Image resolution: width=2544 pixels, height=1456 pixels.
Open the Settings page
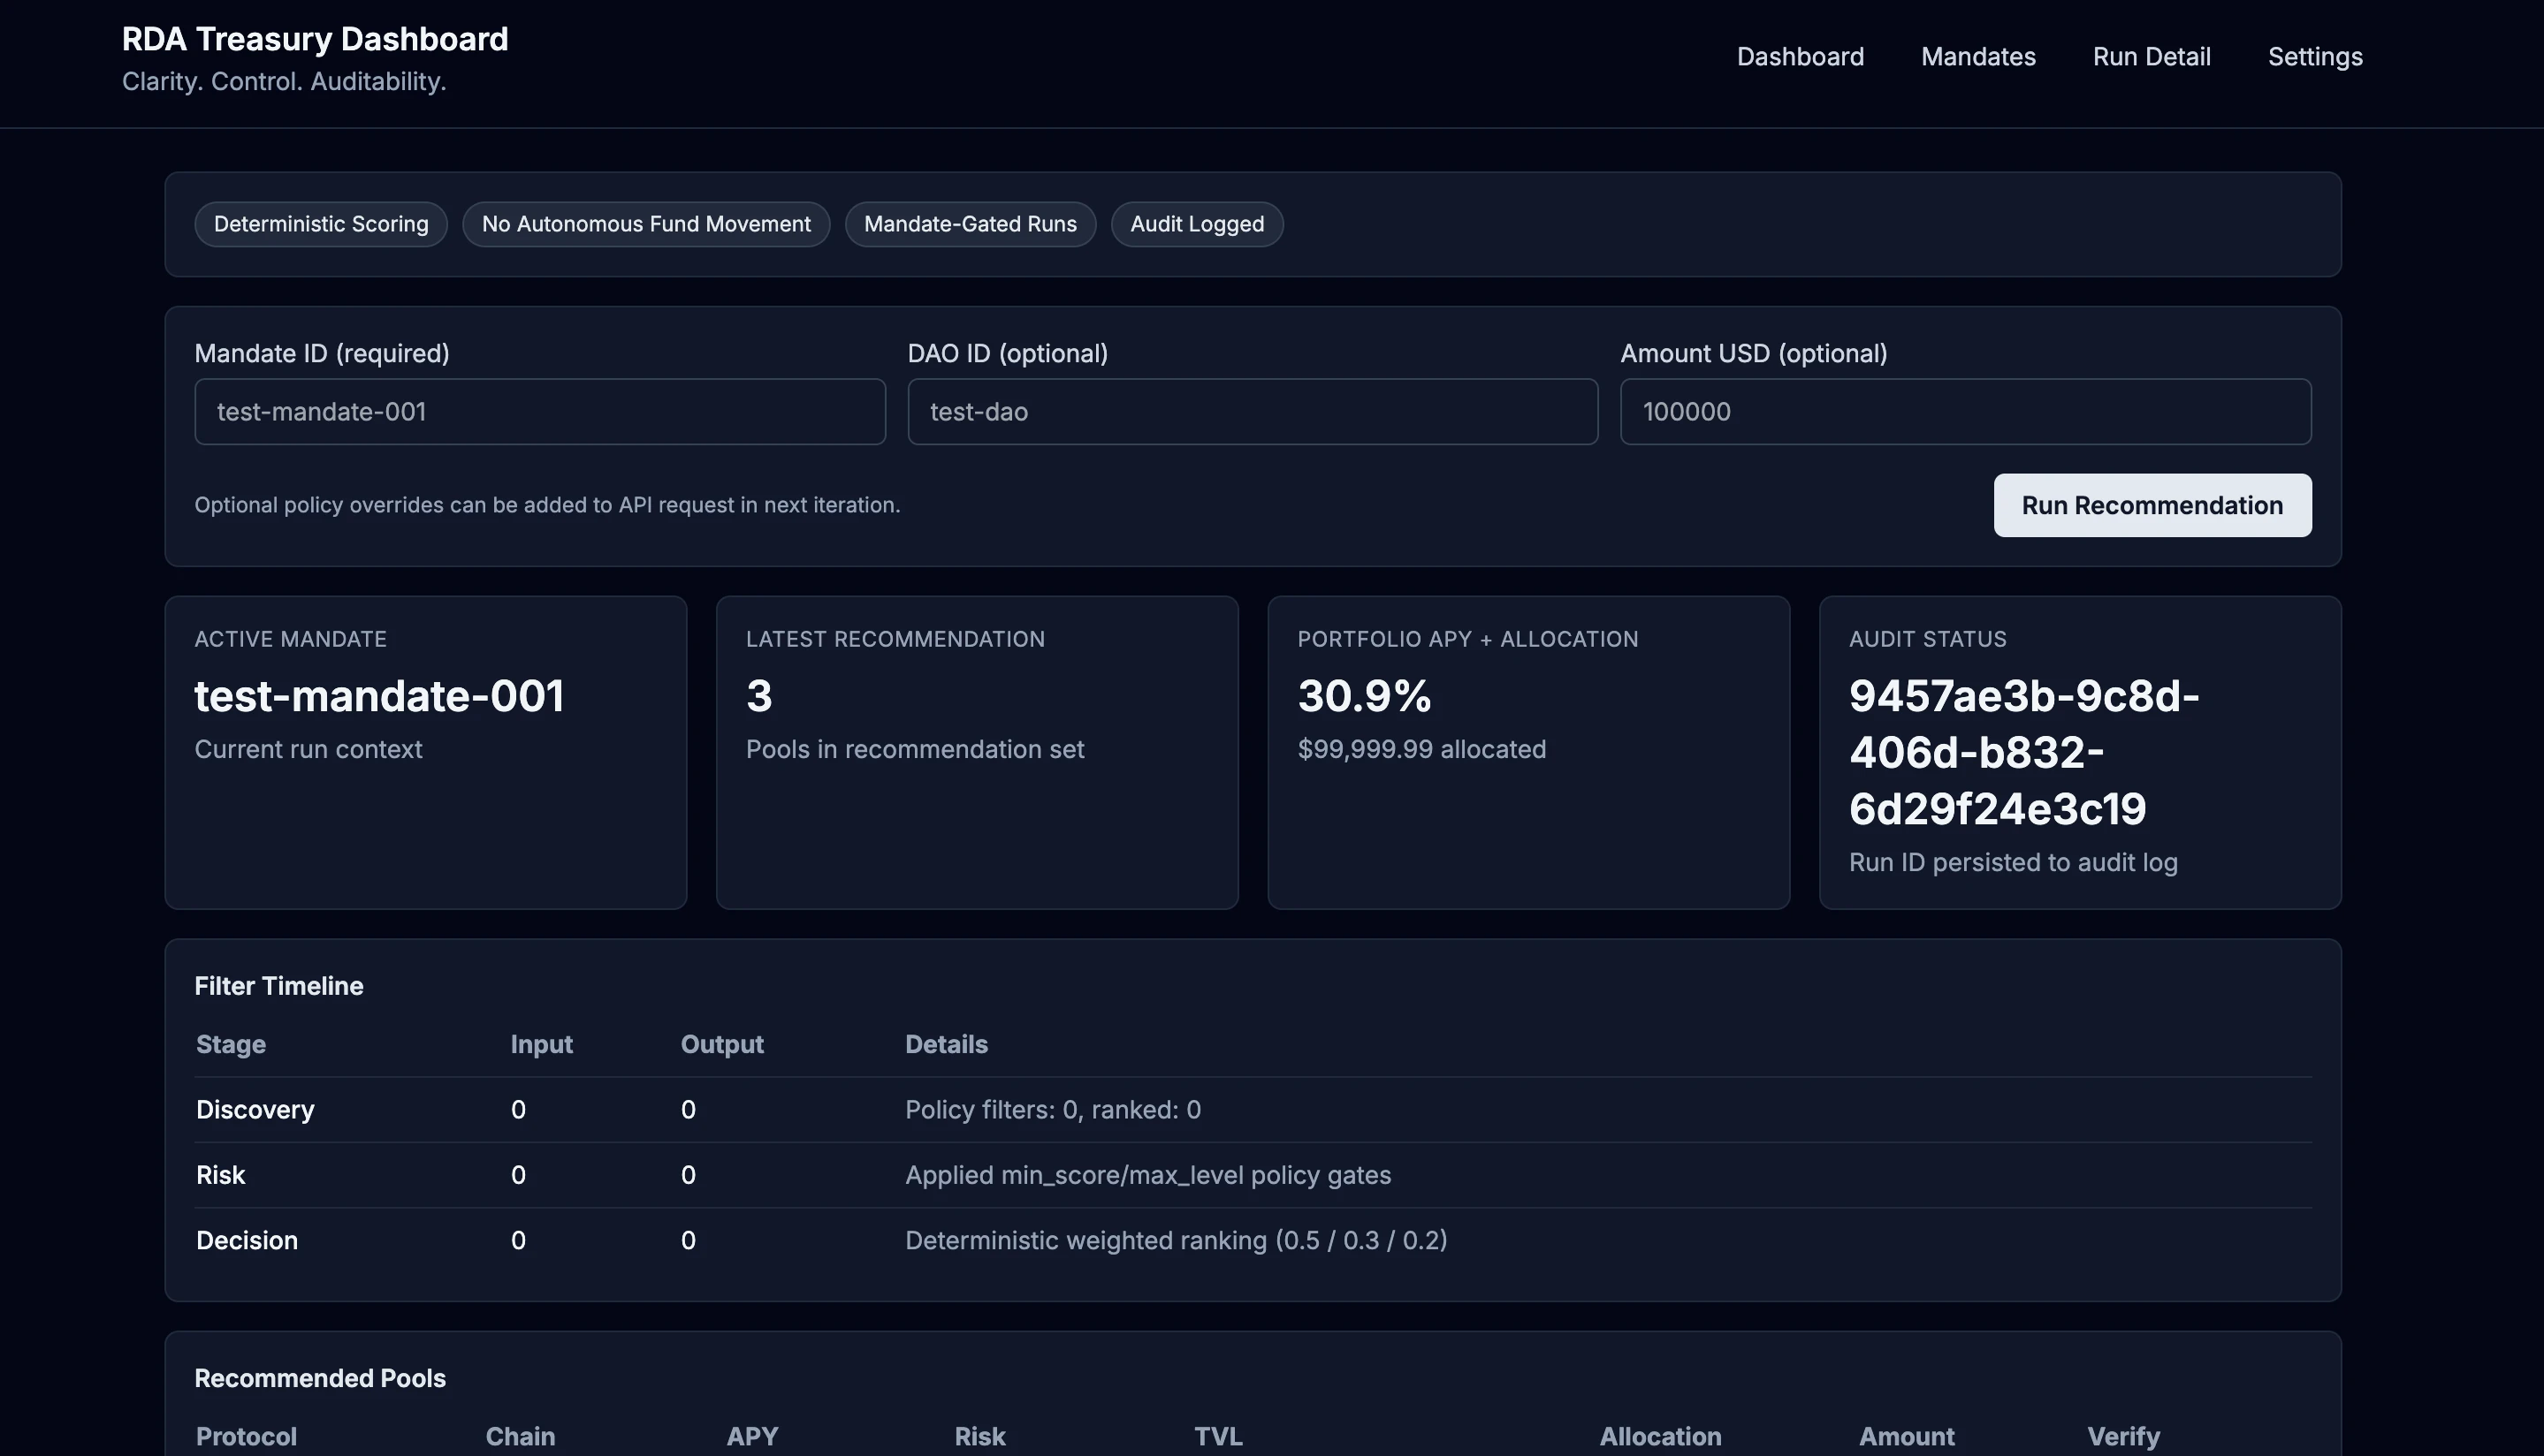coord(2314,57)
